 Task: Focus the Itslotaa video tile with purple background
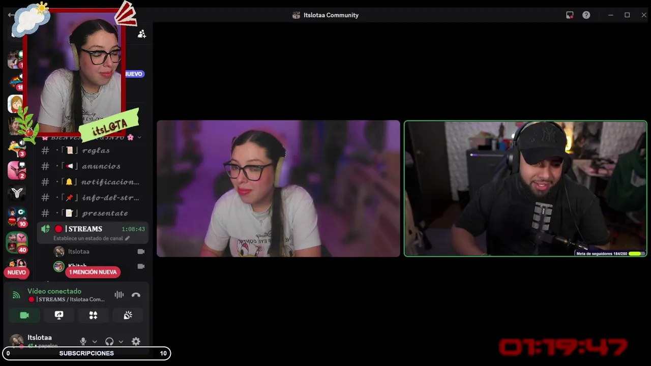(278, 189)
